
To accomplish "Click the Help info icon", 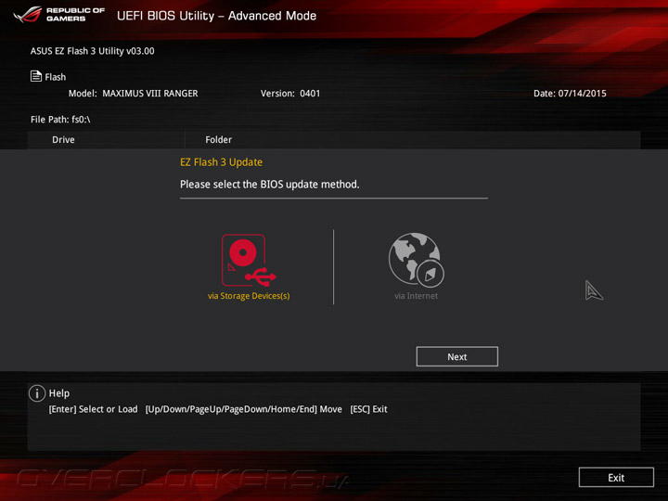I will (36, 393).
